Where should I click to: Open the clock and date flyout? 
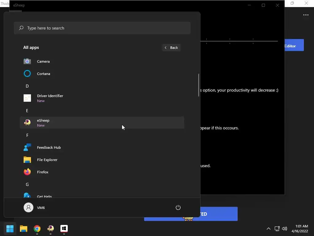pyautogui.click(x=300, y=229)
